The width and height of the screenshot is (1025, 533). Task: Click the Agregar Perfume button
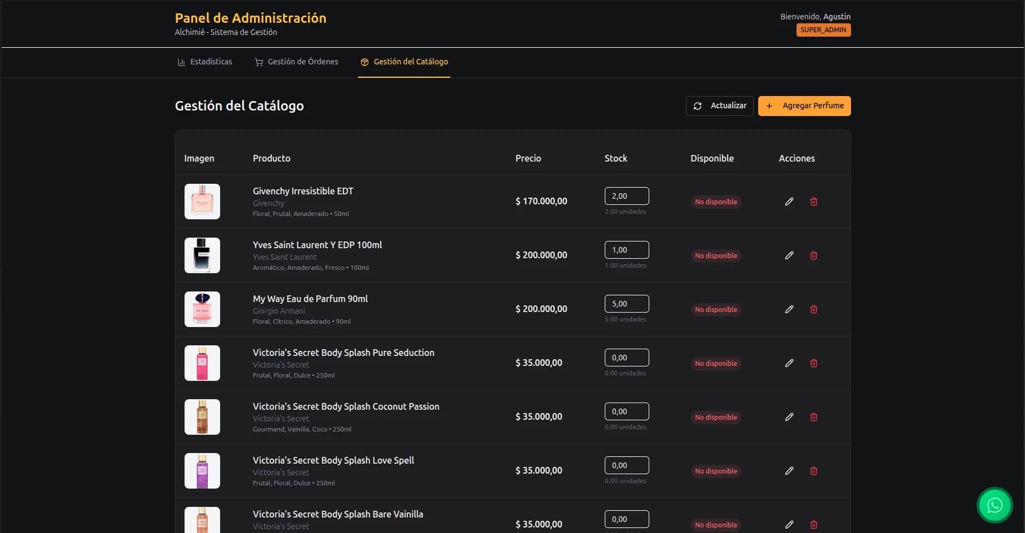coord(804,105)
